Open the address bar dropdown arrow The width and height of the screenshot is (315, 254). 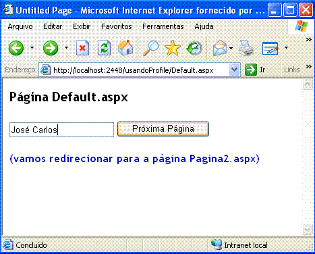(x=234, y=70)
